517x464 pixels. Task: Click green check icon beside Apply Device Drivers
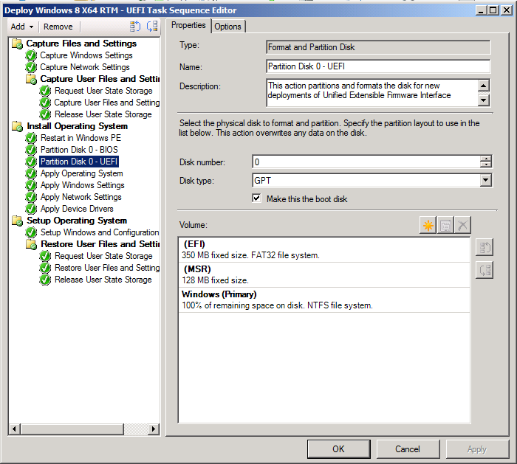(31, 209)
